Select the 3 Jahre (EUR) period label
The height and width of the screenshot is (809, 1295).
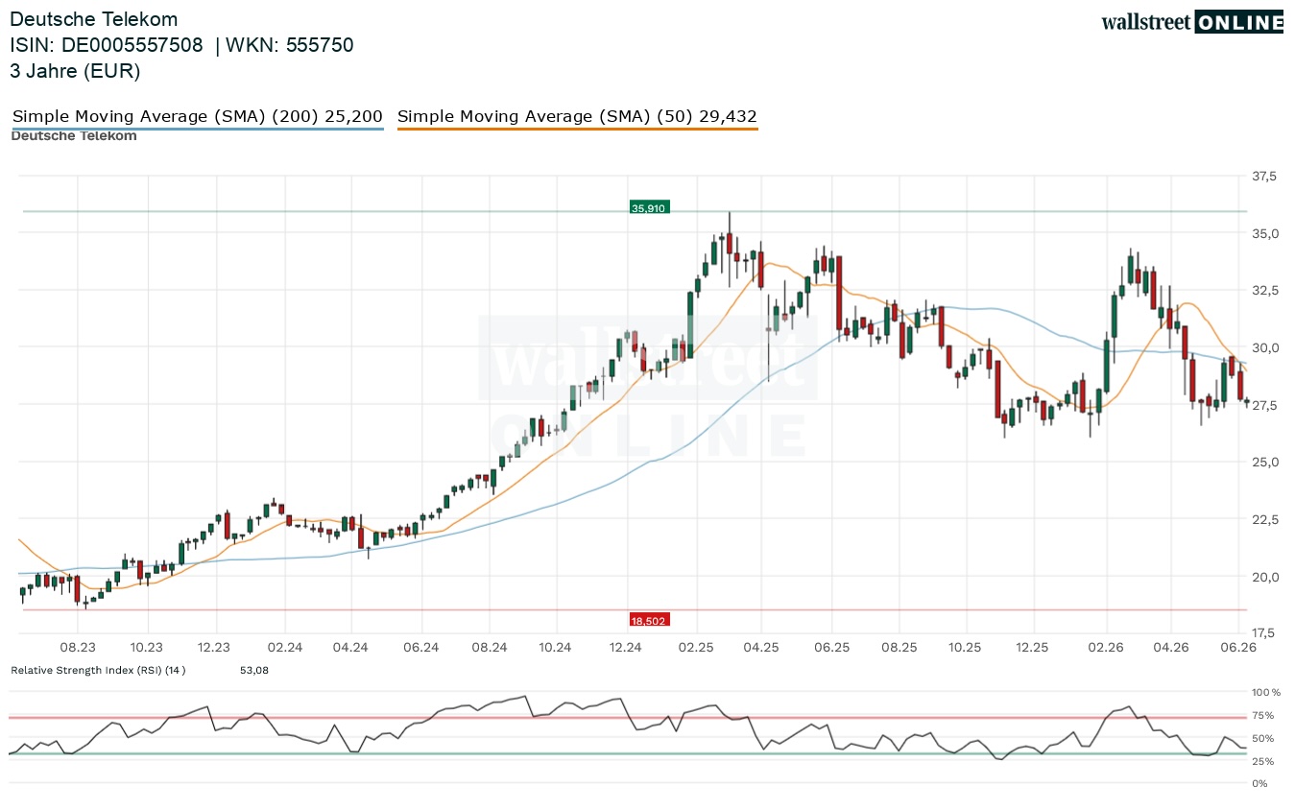[76, 70]
